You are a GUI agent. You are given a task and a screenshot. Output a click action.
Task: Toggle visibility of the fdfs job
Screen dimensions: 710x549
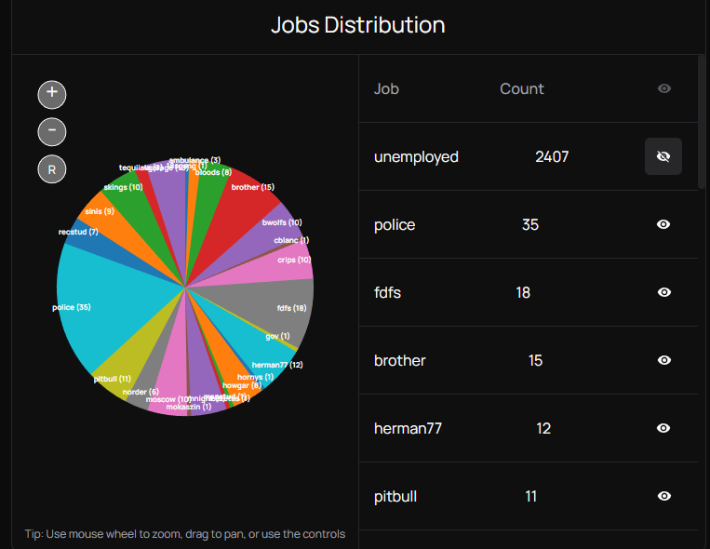(663, 292)
